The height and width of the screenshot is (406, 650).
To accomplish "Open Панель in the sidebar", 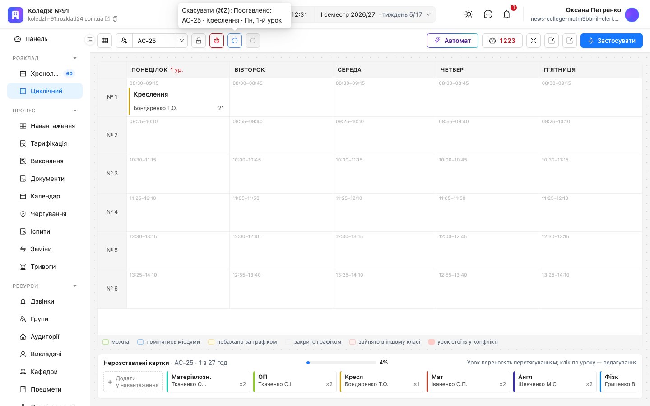I will pyautogui.click(x=45, y=39).
